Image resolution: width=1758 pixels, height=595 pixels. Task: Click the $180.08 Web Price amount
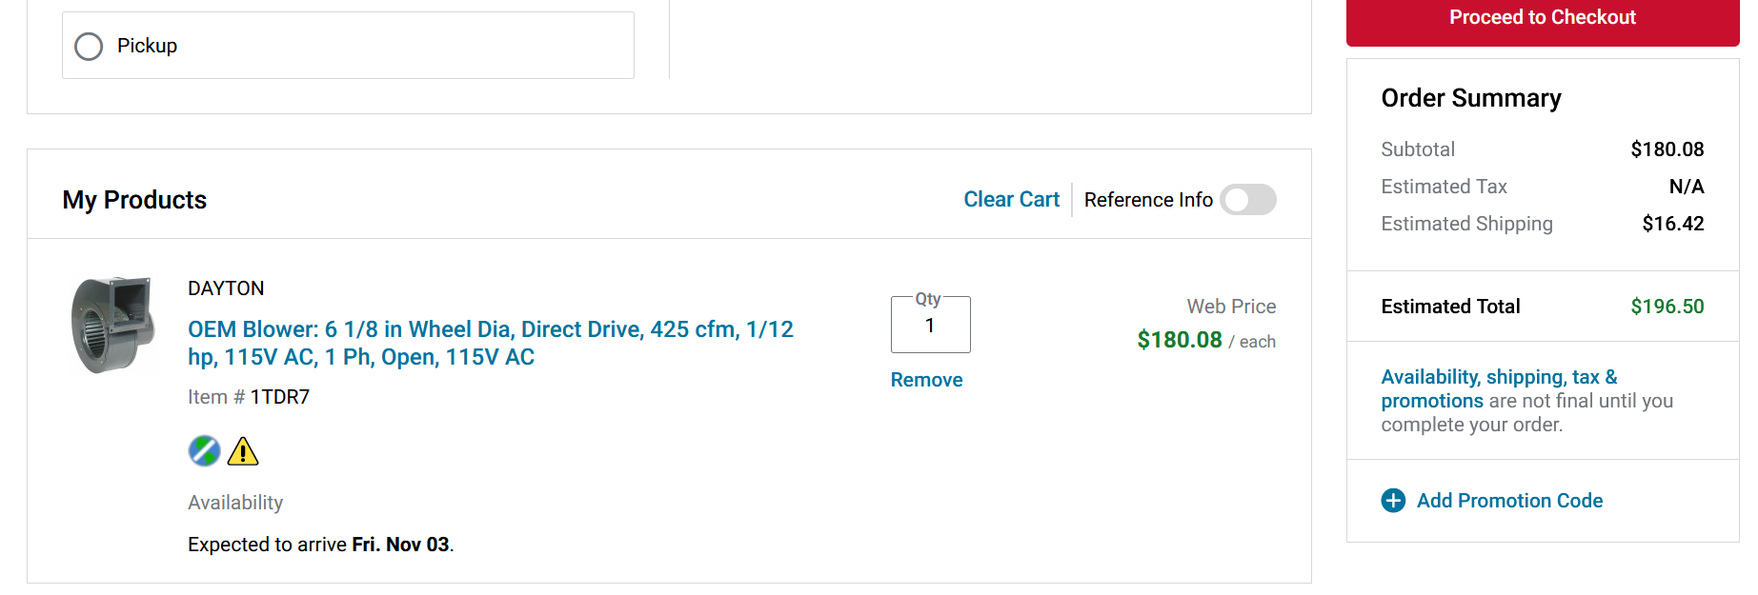(x=1179, y=340)
